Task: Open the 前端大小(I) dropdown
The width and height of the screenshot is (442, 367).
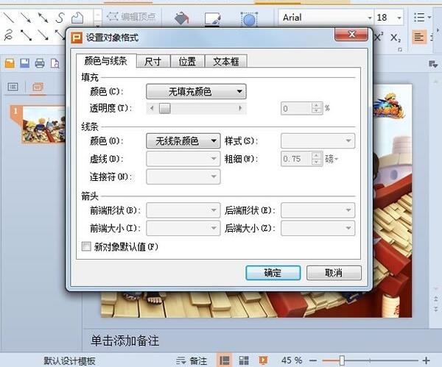Action: click(x=183, y=228)
